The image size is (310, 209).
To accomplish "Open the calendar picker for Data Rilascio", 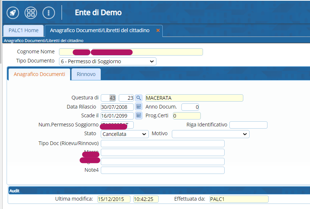I will 139,107.
